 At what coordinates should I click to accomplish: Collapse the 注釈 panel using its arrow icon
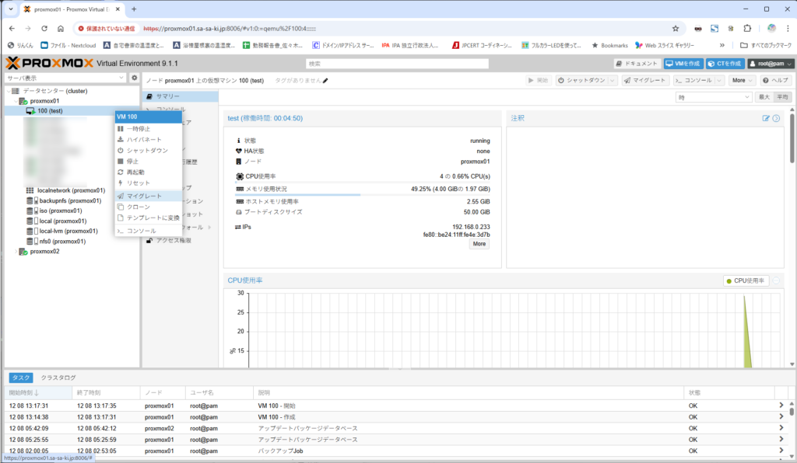coord(776,118)
